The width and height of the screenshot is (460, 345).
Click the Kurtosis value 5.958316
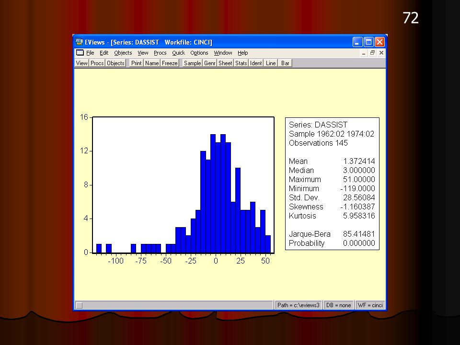tap(359, 216)
